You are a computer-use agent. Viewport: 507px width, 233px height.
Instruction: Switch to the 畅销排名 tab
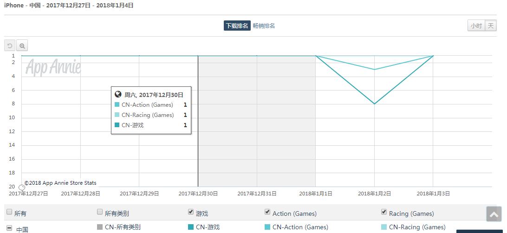[x=264, y=26]
